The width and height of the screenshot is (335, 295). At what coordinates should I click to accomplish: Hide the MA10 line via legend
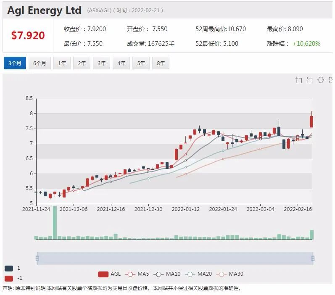point(167,274)
